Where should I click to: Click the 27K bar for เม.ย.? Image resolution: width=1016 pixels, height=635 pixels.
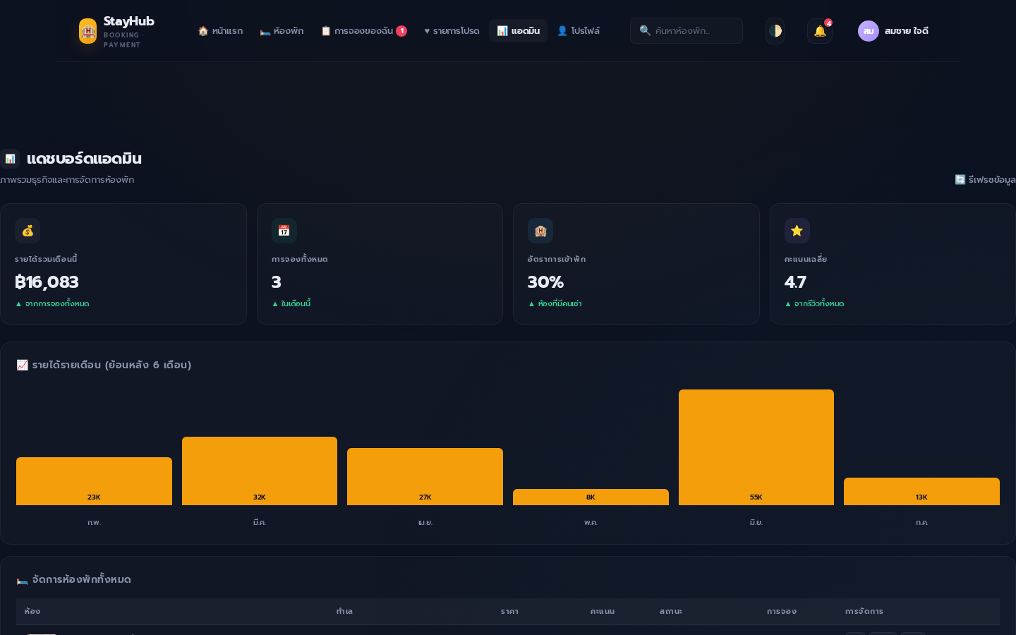pyautogui.click(x=425, y=476)
